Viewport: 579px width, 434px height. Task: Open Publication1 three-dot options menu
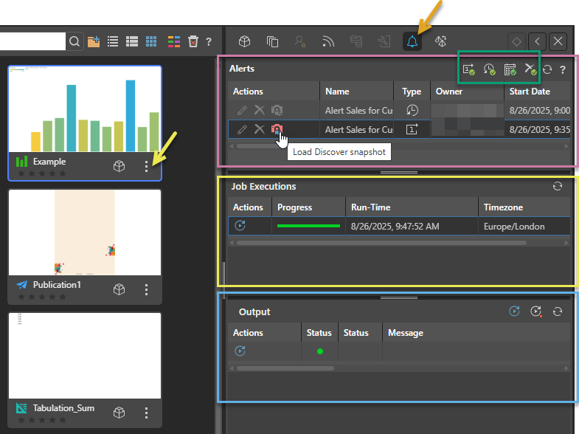pyautogui.click(x=147, y=289)
